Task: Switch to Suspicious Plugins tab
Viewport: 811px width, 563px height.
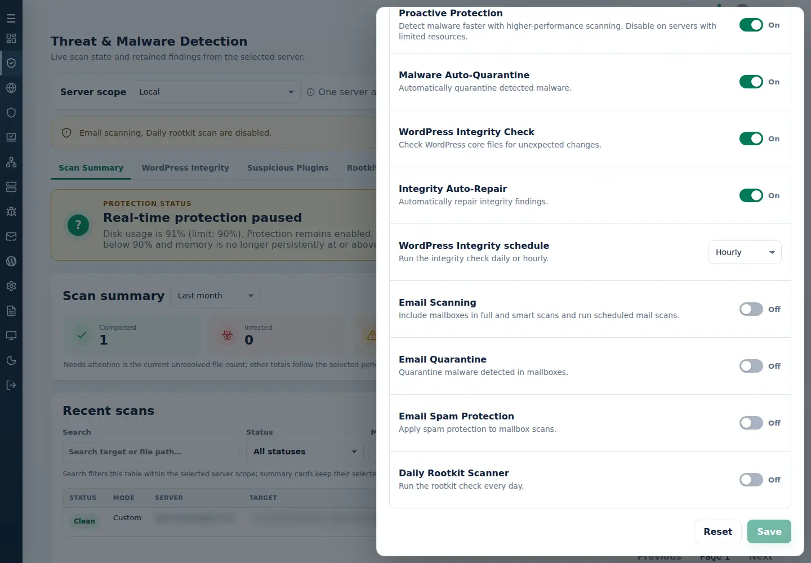Action: pyautogui.click(x=288, y=168)
